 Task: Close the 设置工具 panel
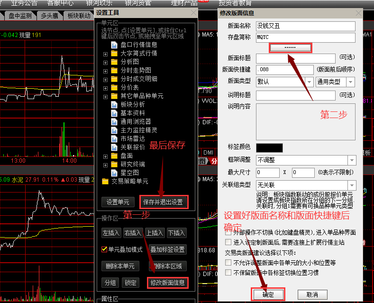194,13
